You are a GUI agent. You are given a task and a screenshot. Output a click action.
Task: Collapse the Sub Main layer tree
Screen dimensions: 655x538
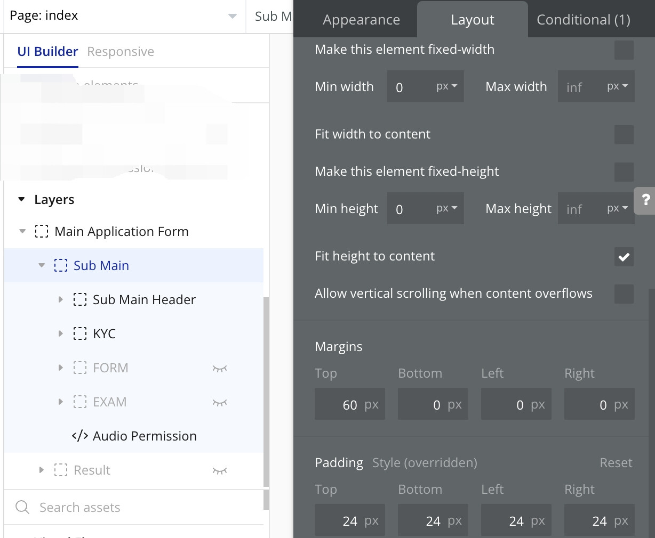42,266
